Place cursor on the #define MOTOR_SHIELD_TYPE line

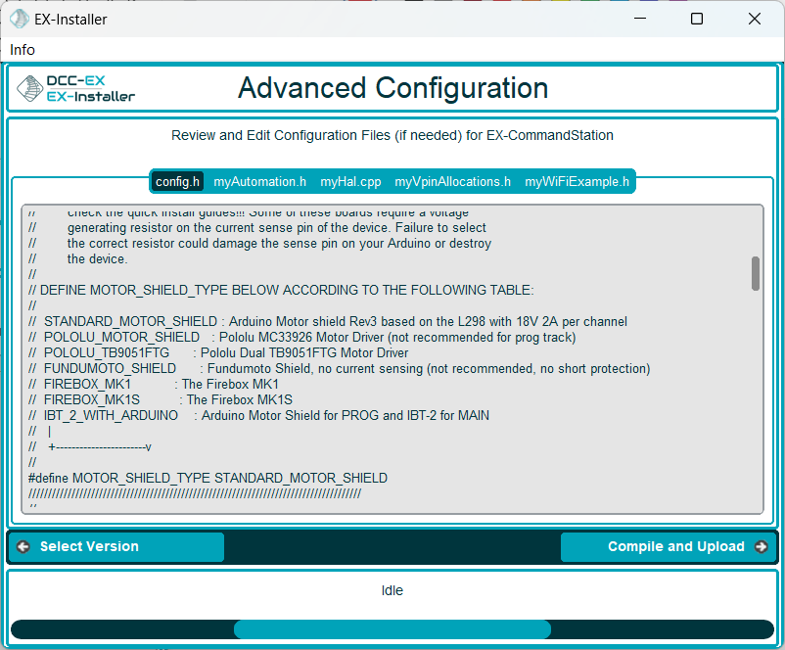point(208,478)
